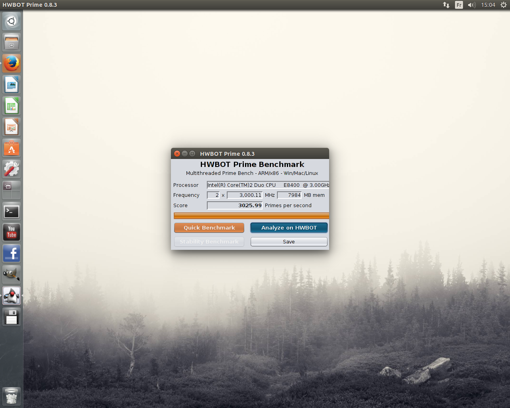Image resolution: width=510 pixels, height=408 pixels.
Task: Open the floppy disk drive icon
Action: (x=12, y=317)
